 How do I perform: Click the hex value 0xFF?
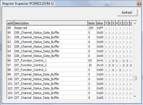[x=100, y=28]
